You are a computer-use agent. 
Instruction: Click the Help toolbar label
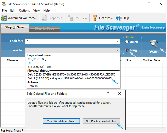coord(126,18)
